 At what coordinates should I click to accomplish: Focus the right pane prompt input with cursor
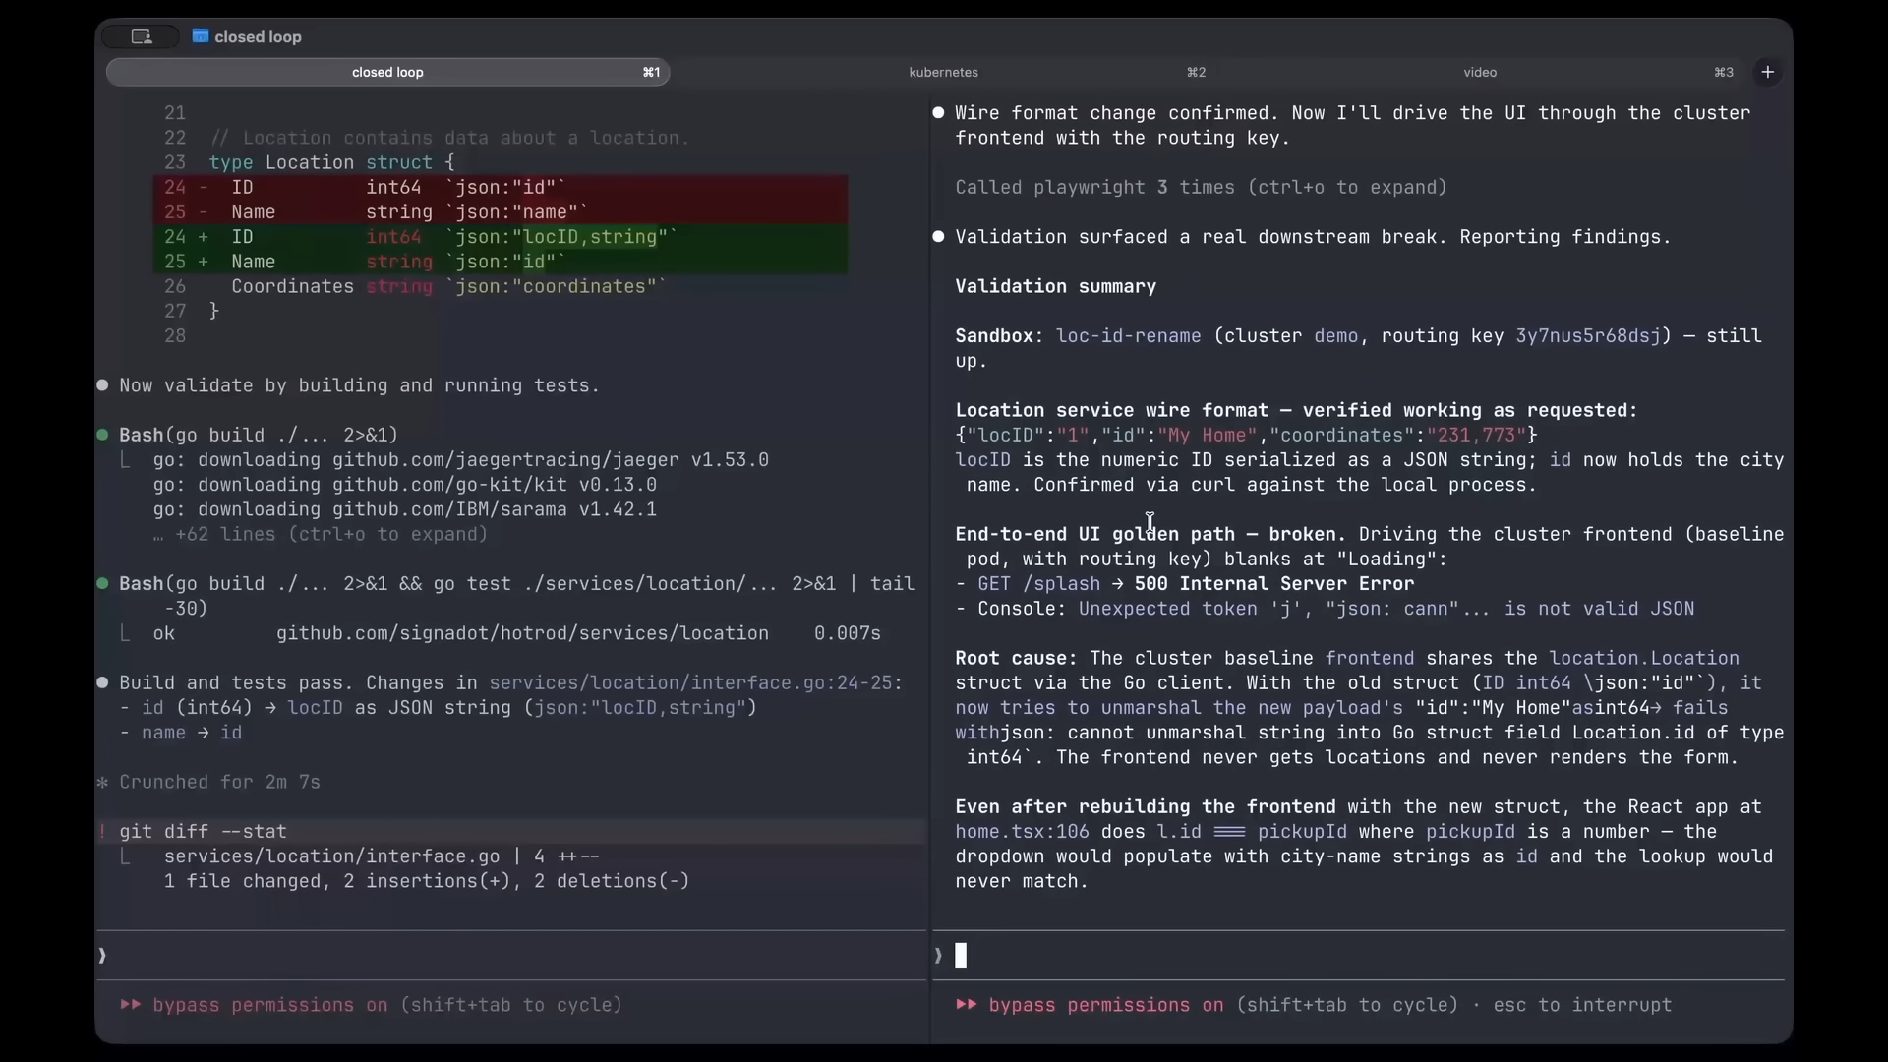pyautogui.click(x=1357, y=956)
